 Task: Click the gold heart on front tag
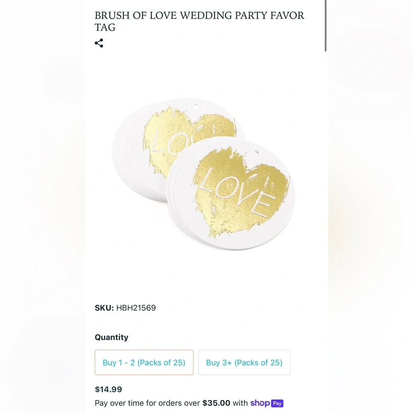point(241,192)
